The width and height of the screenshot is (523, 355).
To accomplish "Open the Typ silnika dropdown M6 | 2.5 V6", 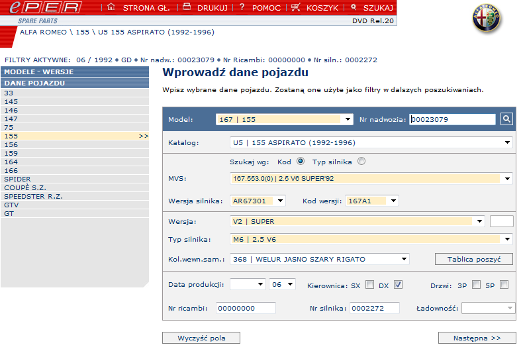I will tap(371, 239).
